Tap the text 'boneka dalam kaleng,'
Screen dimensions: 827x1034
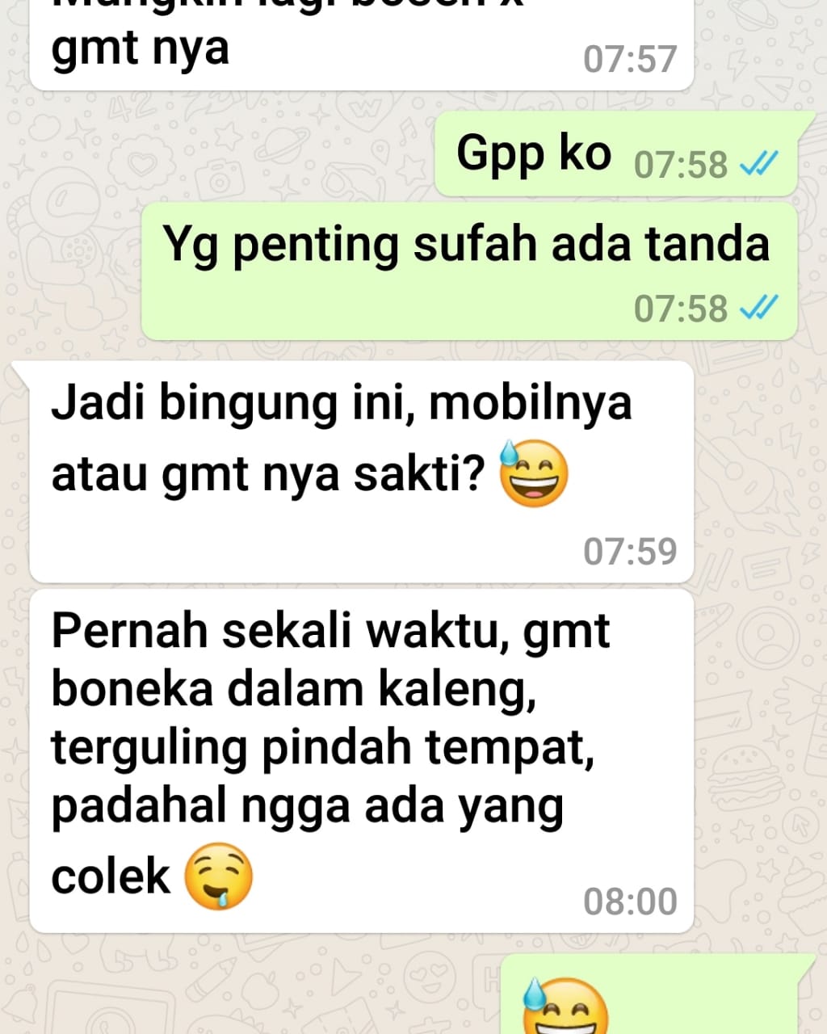tap(294, 689)
